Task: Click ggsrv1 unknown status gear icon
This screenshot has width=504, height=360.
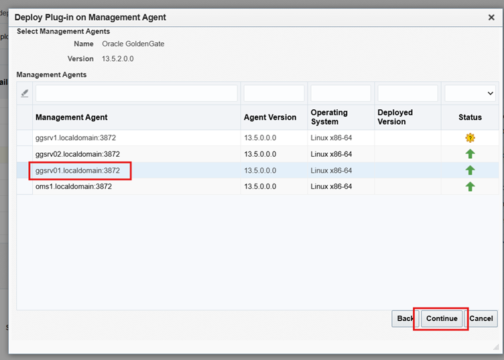Action: click(470, 138)
